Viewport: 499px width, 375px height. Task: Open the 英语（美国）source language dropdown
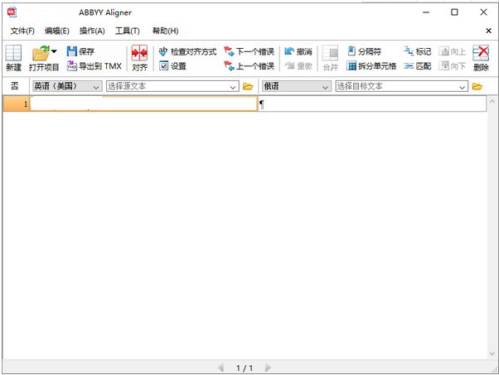[67, 86]
